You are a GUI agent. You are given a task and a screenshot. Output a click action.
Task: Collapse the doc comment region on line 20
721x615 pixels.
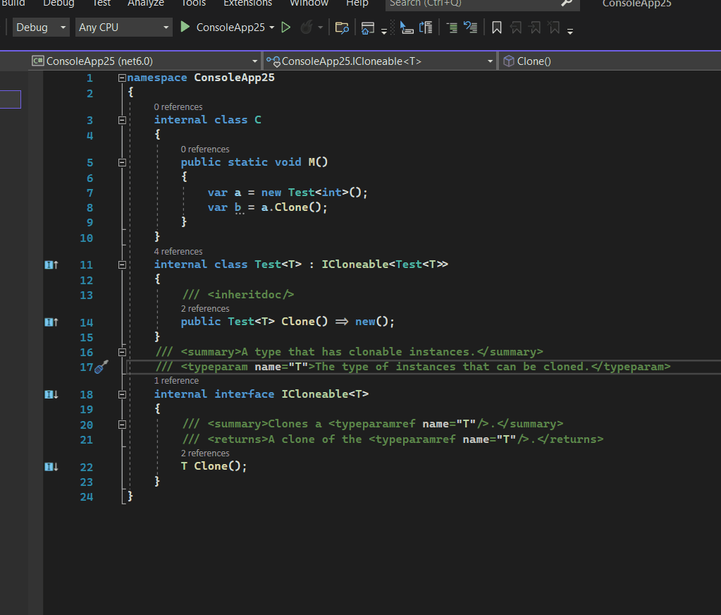click(x=122, y=425)
